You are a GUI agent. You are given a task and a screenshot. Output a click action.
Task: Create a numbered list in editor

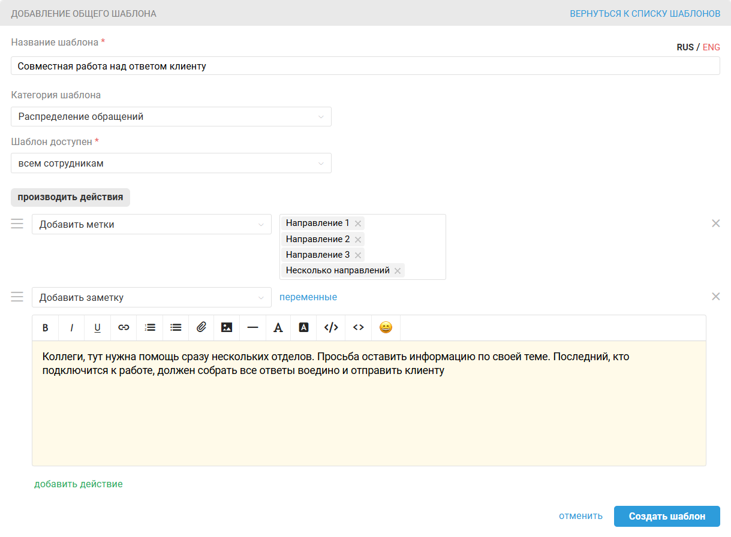pyautogui.click(x=150, y=328)
